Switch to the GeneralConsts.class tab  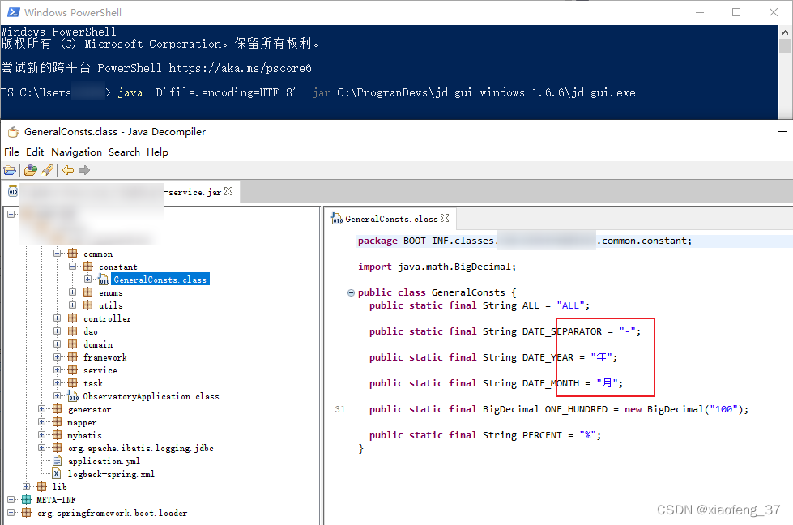pyautogui.click(x=391, y=219)
